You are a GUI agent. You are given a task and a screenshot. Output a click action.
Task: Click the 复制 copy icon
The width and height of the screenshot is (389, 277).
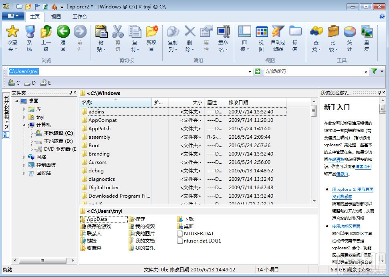click(x=135, y=31)
